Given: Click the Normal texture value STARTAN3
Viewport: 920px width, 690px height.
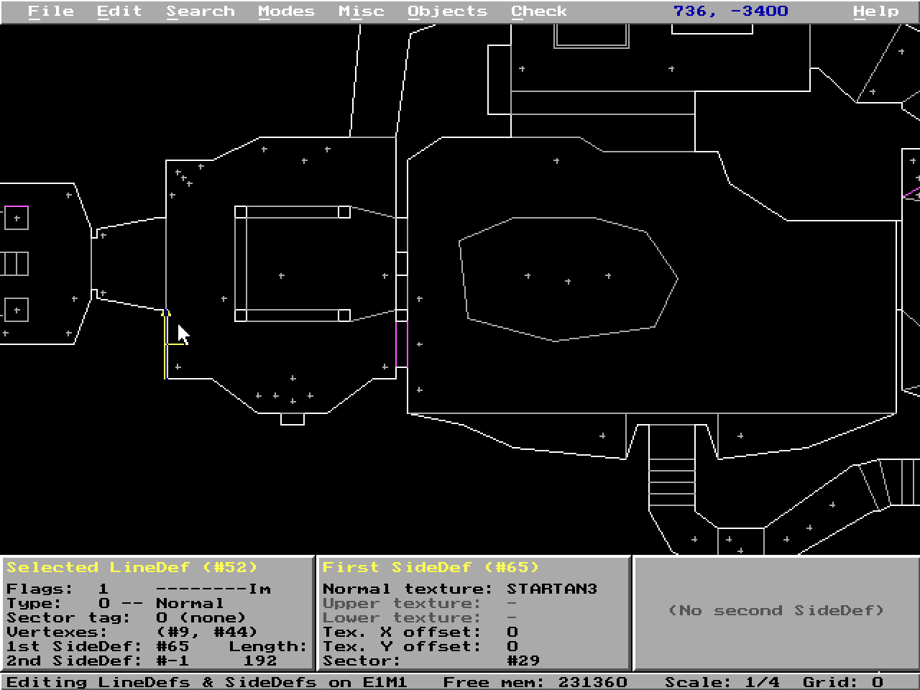Looking at the screenshot, I should coord(552,589).
